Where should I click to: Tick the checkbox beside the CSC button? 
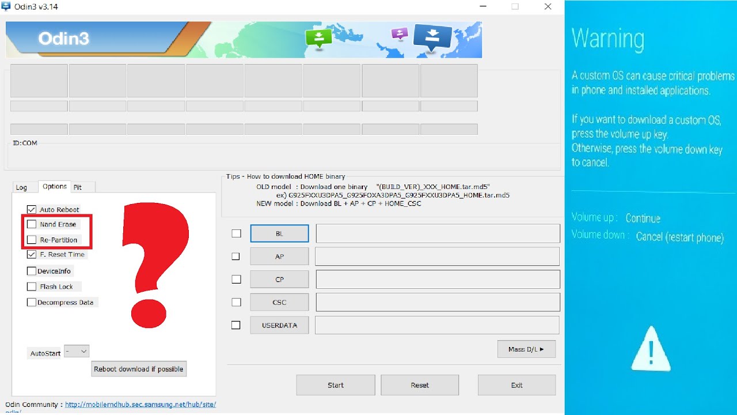[236, 302]
